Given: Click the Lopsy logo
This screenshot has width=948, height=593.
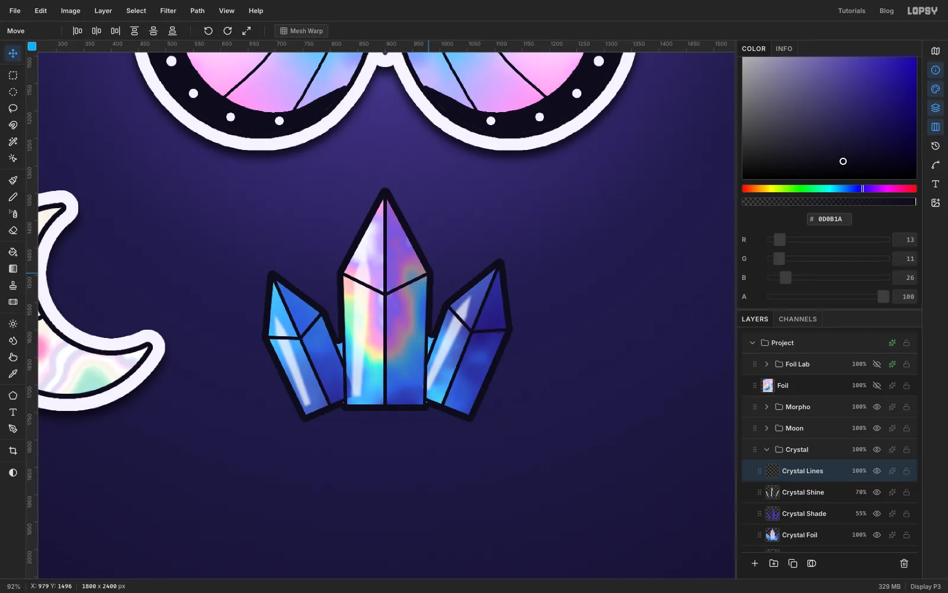Looking at the screenshot, I should [923, 11].
